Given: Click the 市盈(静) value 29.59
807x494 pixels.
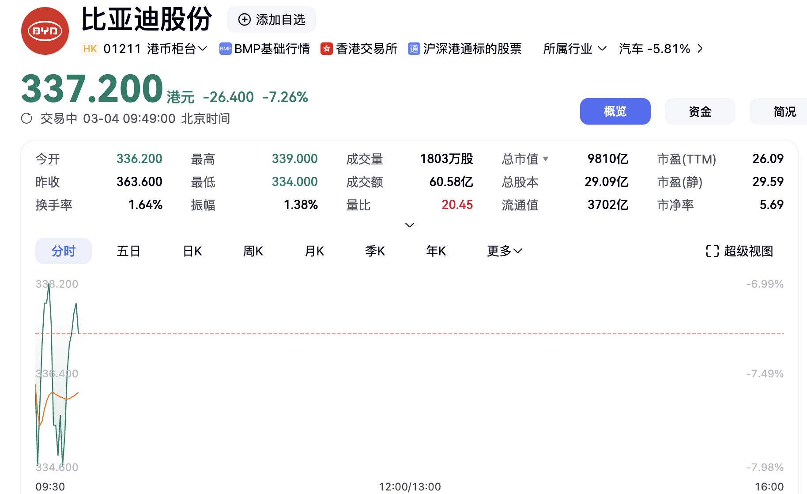Looking at the screenshot, I should coord(768,182).
